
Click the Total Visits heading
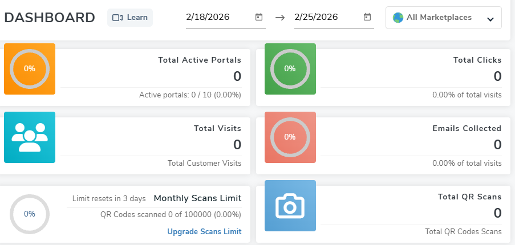[x=217, y=128]
